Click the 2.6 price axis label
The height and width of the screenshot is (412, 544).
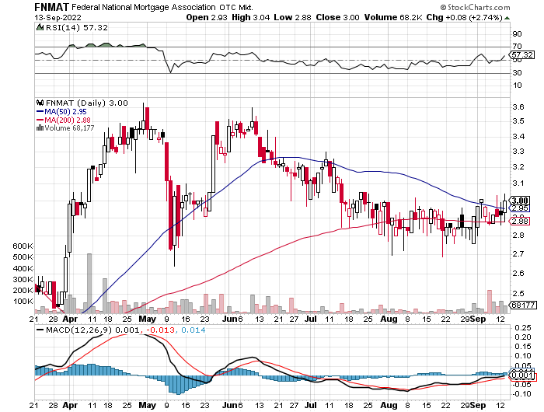pos(518,273)
